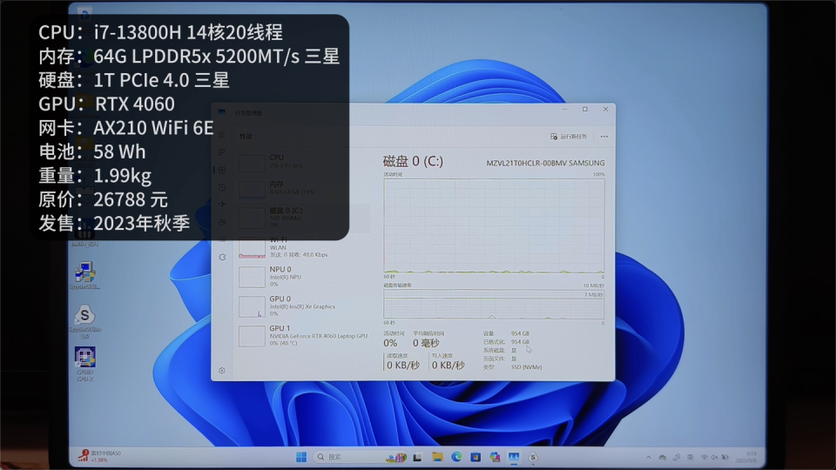Select GPU 1 NVIDIA RTX 4060 entry

coord(304,336)
